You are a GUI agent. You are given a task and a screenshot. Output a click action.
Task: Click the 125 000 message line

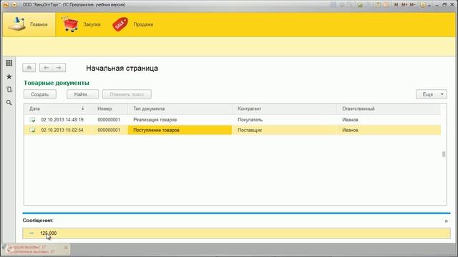click(x=237, y=233)
